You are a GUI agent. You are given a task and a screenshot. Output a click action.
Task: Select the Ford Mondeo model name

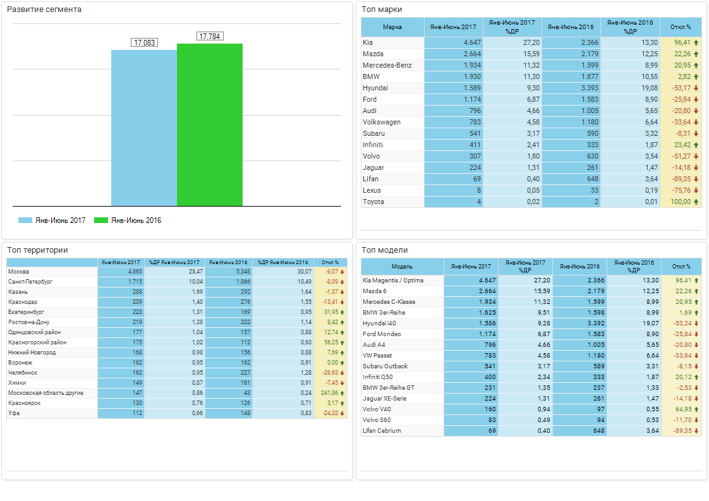(382, 334)
